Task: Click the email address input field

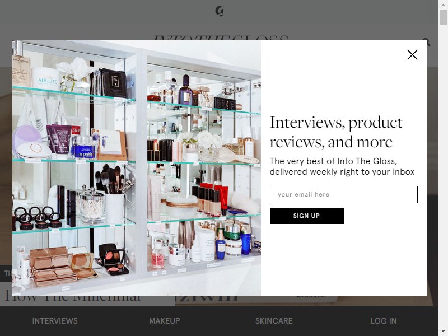Action: (343, 194)
